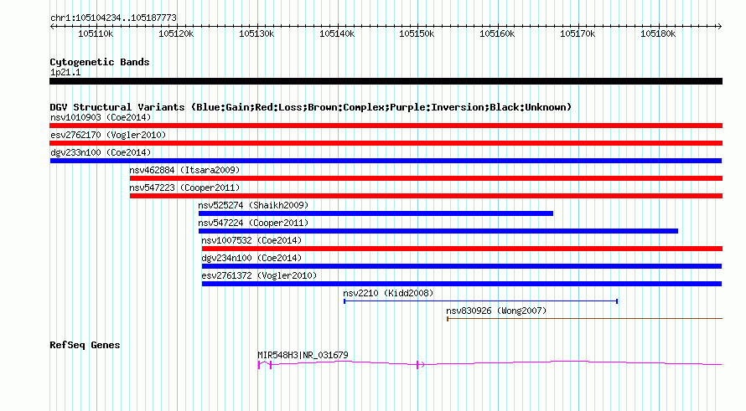The width and height of the screenshot is (746, 411).
Task: Open the esv2762170 (Vogler2010) label
Action: [x=108, y=135]
